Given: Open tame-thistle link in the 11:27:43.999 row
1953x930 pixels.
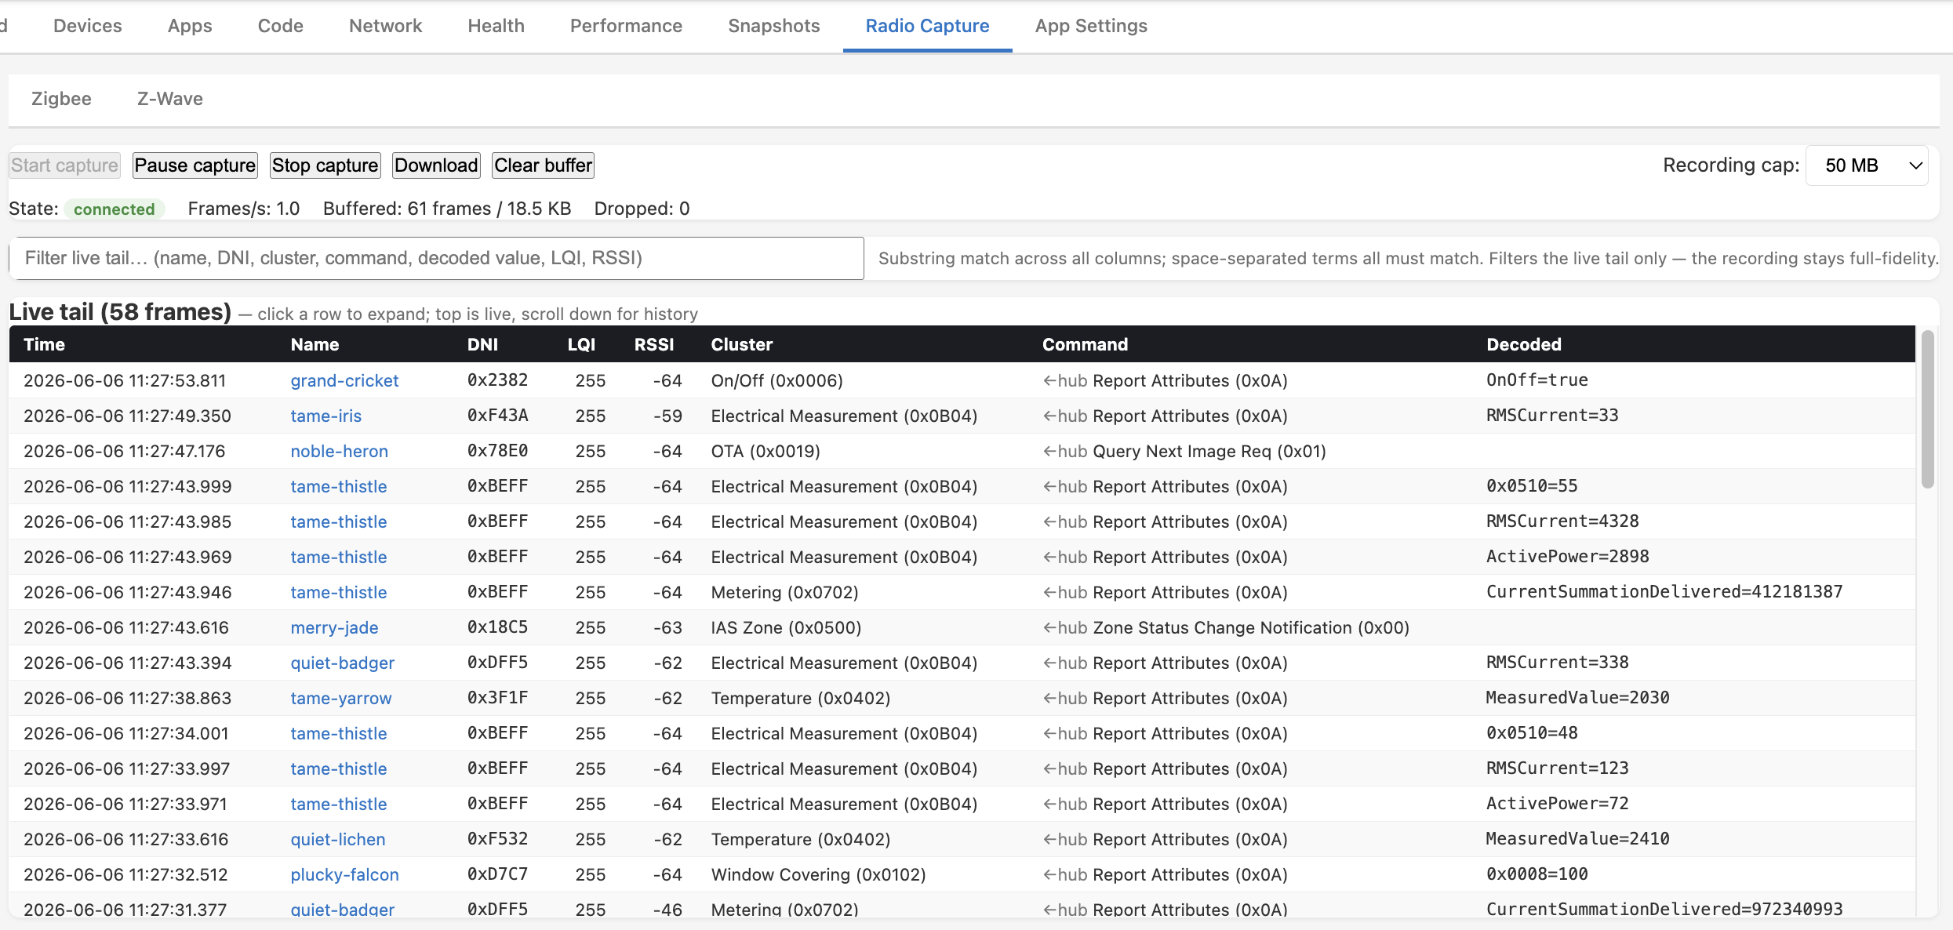Looking at the screenshot, I should (x=338, y=486).
